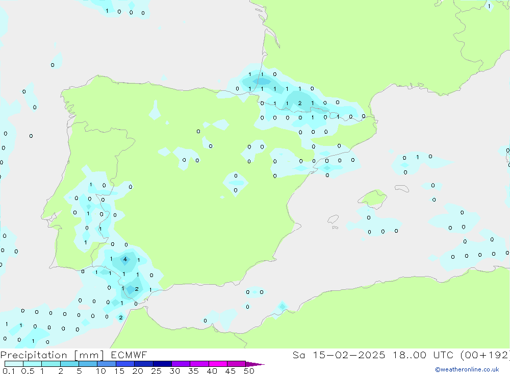Select the 'Precipitation [mm]' title text
Image resolution: width=510 pixels, height=374 pixels.
[x=52, y=355]
